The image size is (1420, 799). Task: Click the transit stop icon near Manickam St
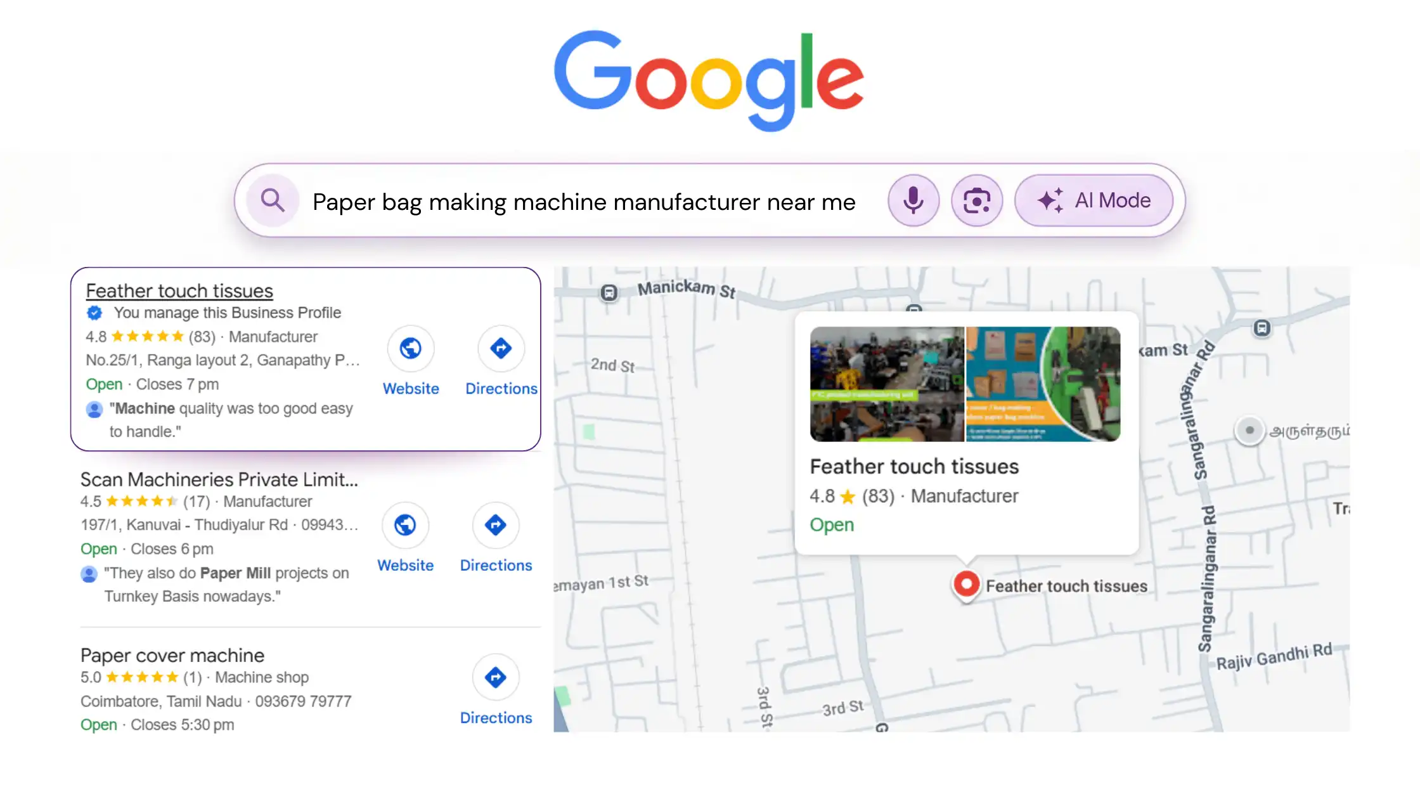(x=609, y=292)
